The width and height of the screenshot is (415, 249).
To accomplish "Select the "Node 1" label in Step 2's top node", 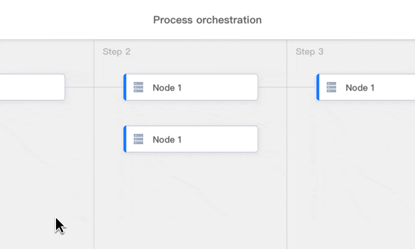I will (x=167, y=88).
